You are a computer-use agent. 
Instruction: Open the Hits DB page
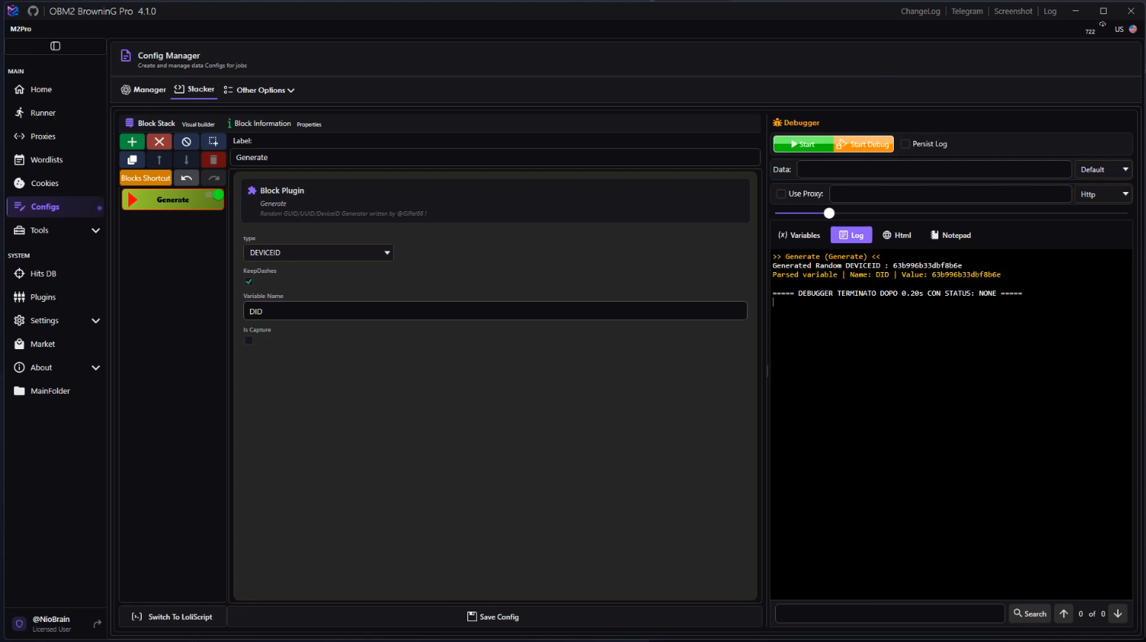(55, 274)
